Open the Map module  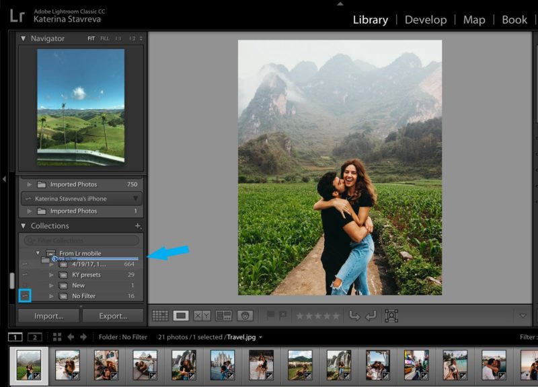(474, 20)
